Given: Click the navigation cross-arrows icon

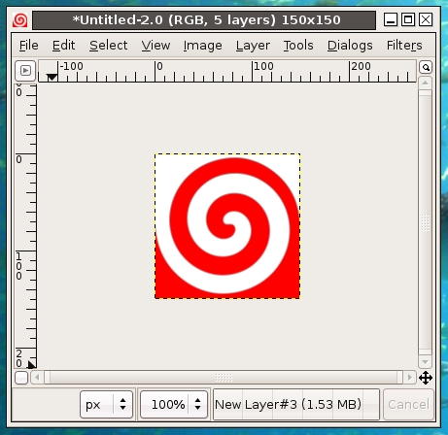Looking at the screenshot, I should (x=426, y=378).
